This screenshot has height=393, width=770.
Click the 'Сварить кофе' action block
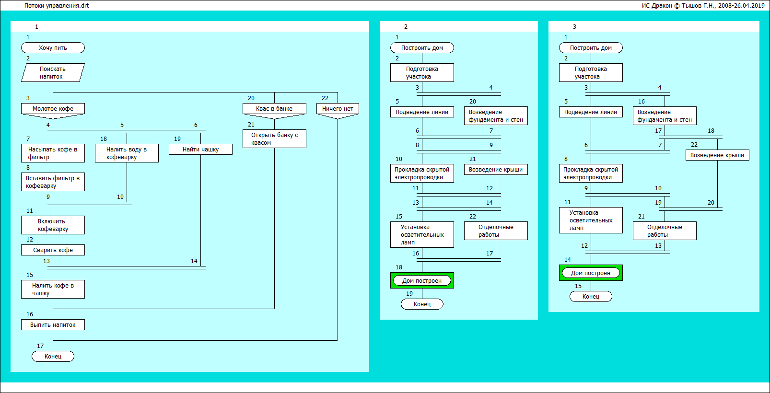(53, 250)
